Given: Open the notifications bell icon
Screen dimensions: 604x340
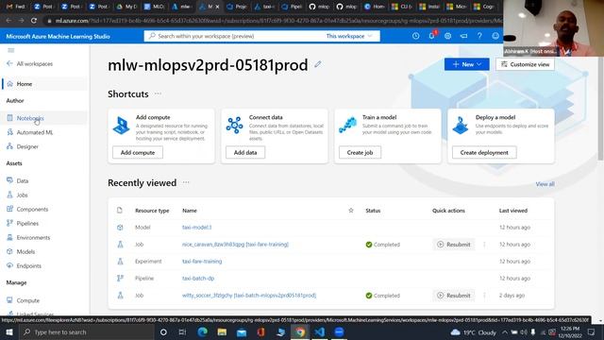Looking at the screenshot, I should [x=432, y=36].
